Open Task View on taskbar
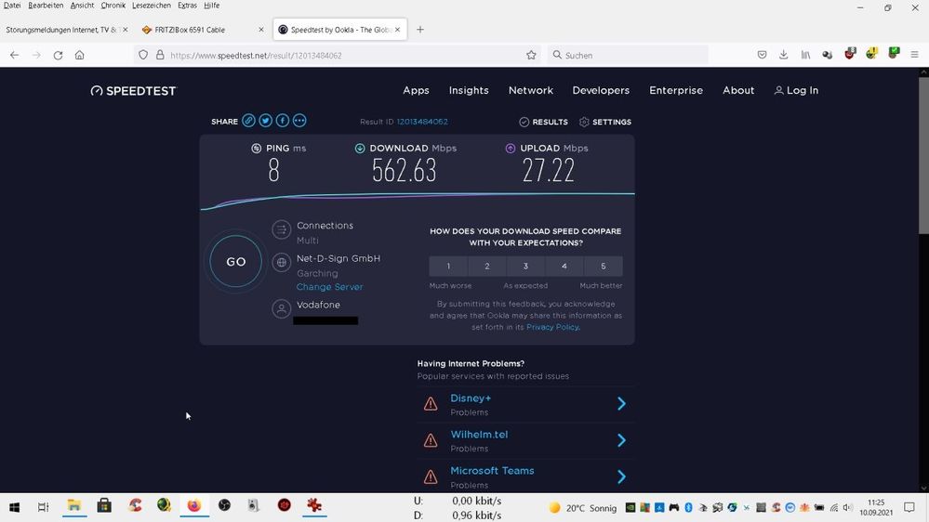 pos(43,507)
